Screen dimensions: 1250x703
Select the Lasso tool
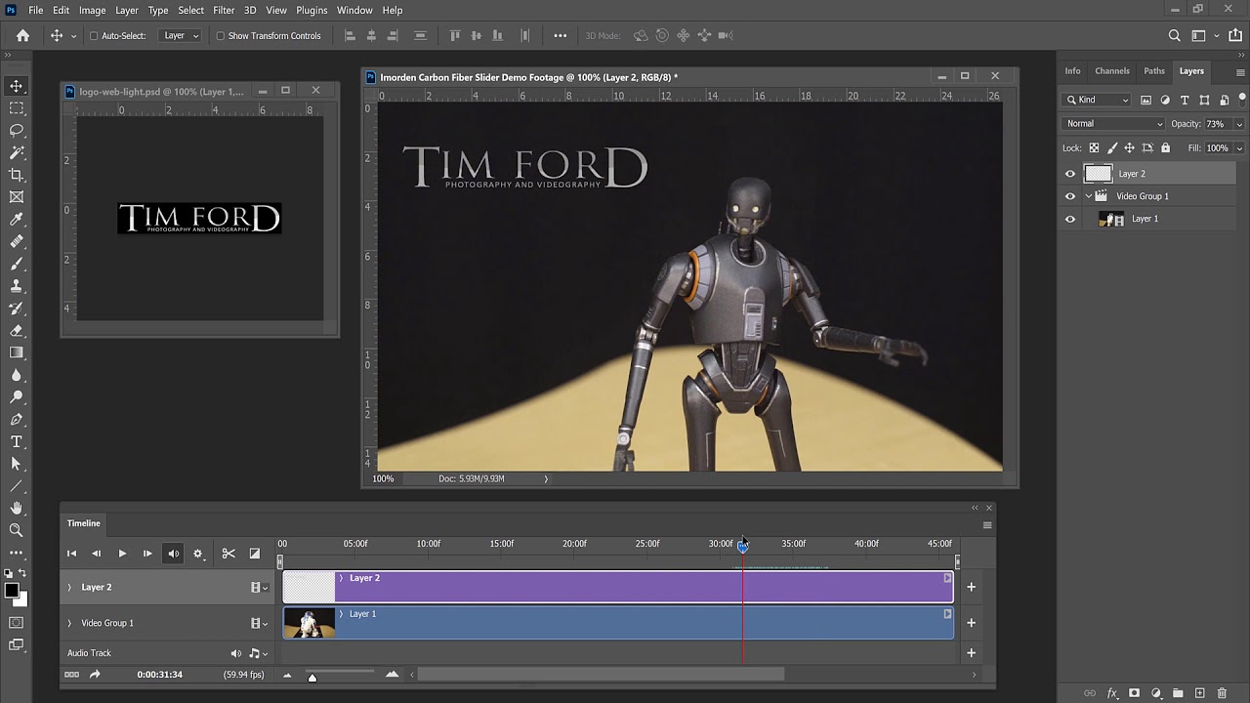pyautogui.click(x=16, y=131)
